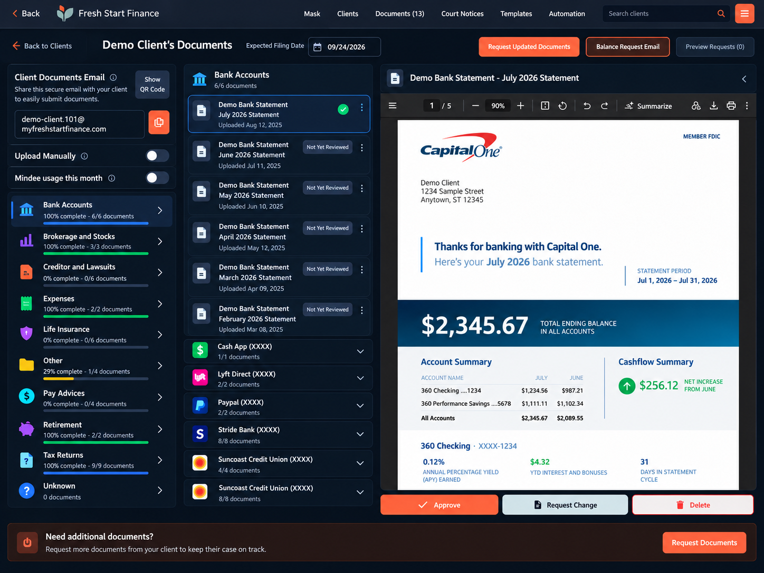Open options for July 2026 Statement
Viewport: 764px width, 573px height.
pos(361,108)
